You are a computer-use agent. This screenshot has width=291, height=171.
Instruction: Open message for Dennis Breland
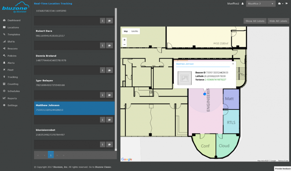(109, 70)
